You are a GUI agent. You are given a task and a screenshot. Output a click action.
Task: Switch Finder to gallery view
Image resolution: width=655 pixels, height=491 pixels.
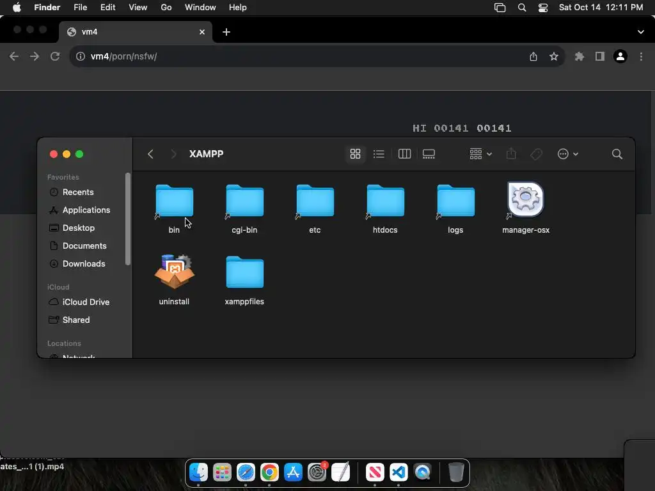click(429, 154)
